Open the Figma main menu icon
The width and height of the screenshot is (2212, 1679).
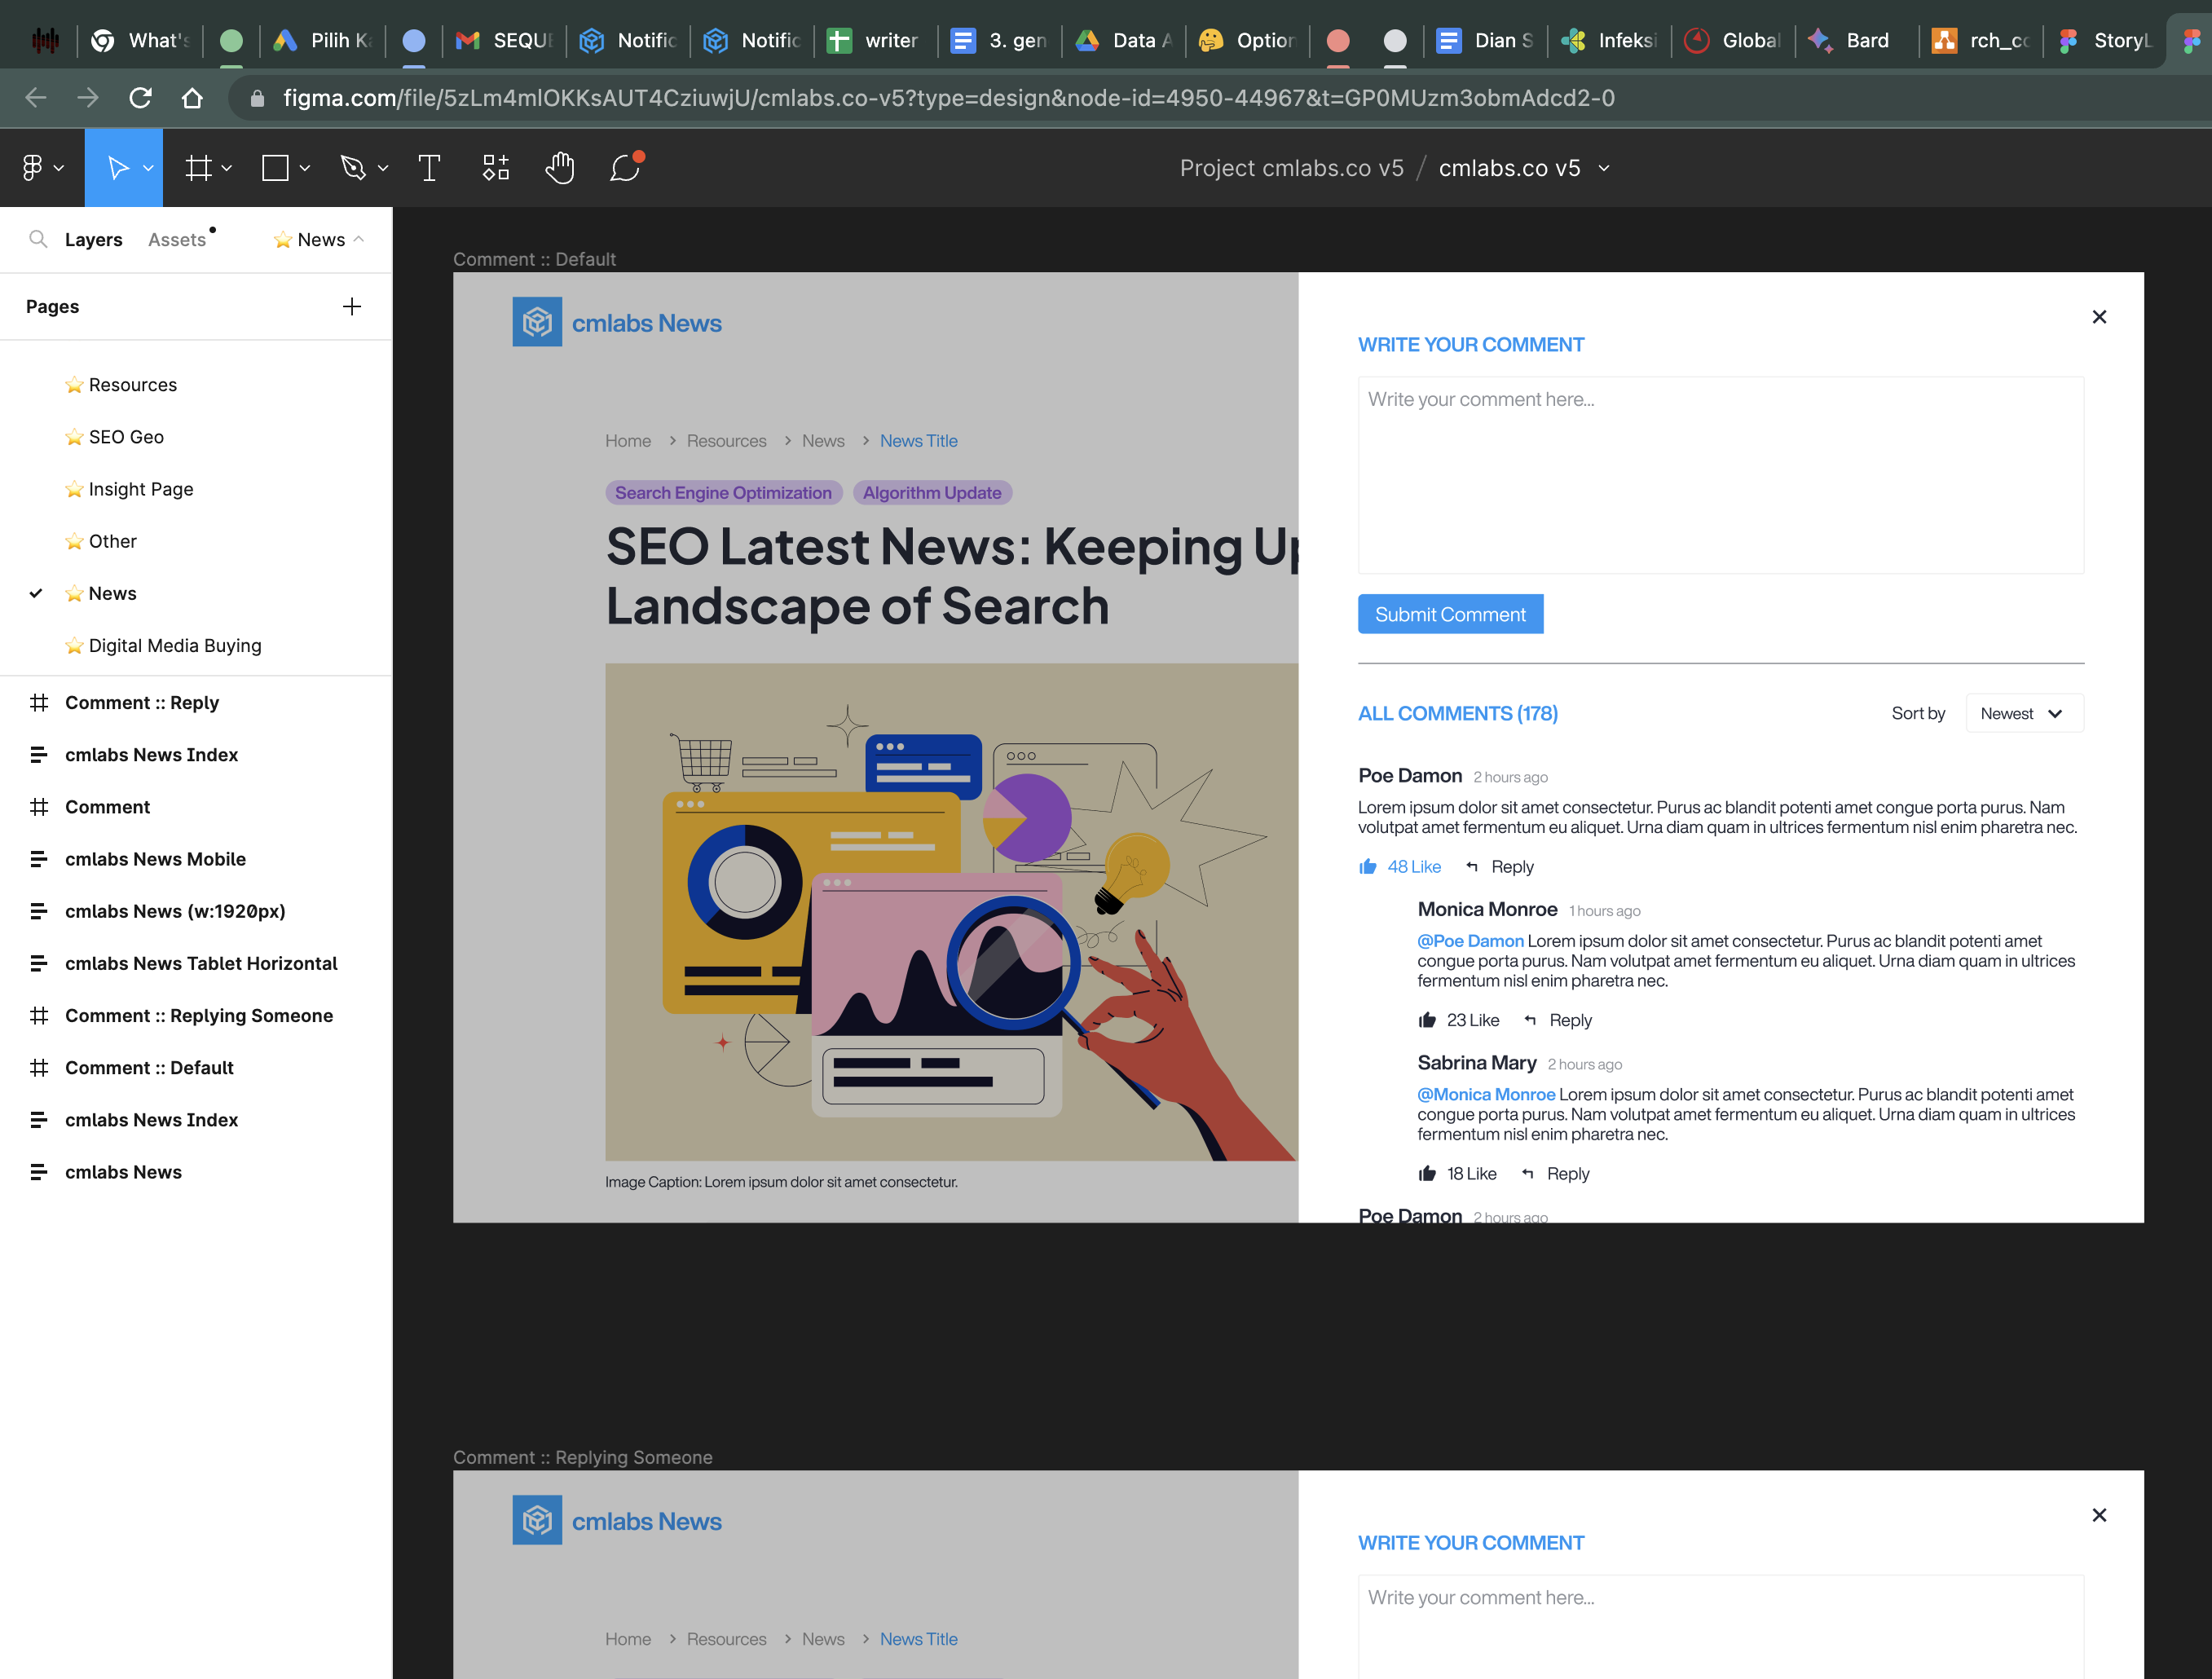(32, 168)
